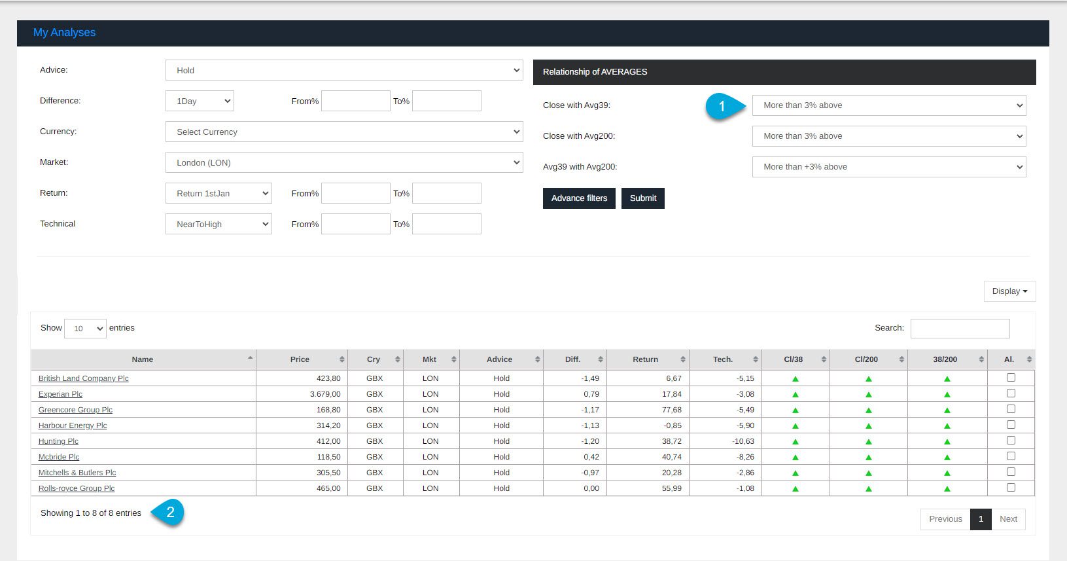
Task: Check the Al. box for Hunting Plc
Action: tap(1011, 441)
